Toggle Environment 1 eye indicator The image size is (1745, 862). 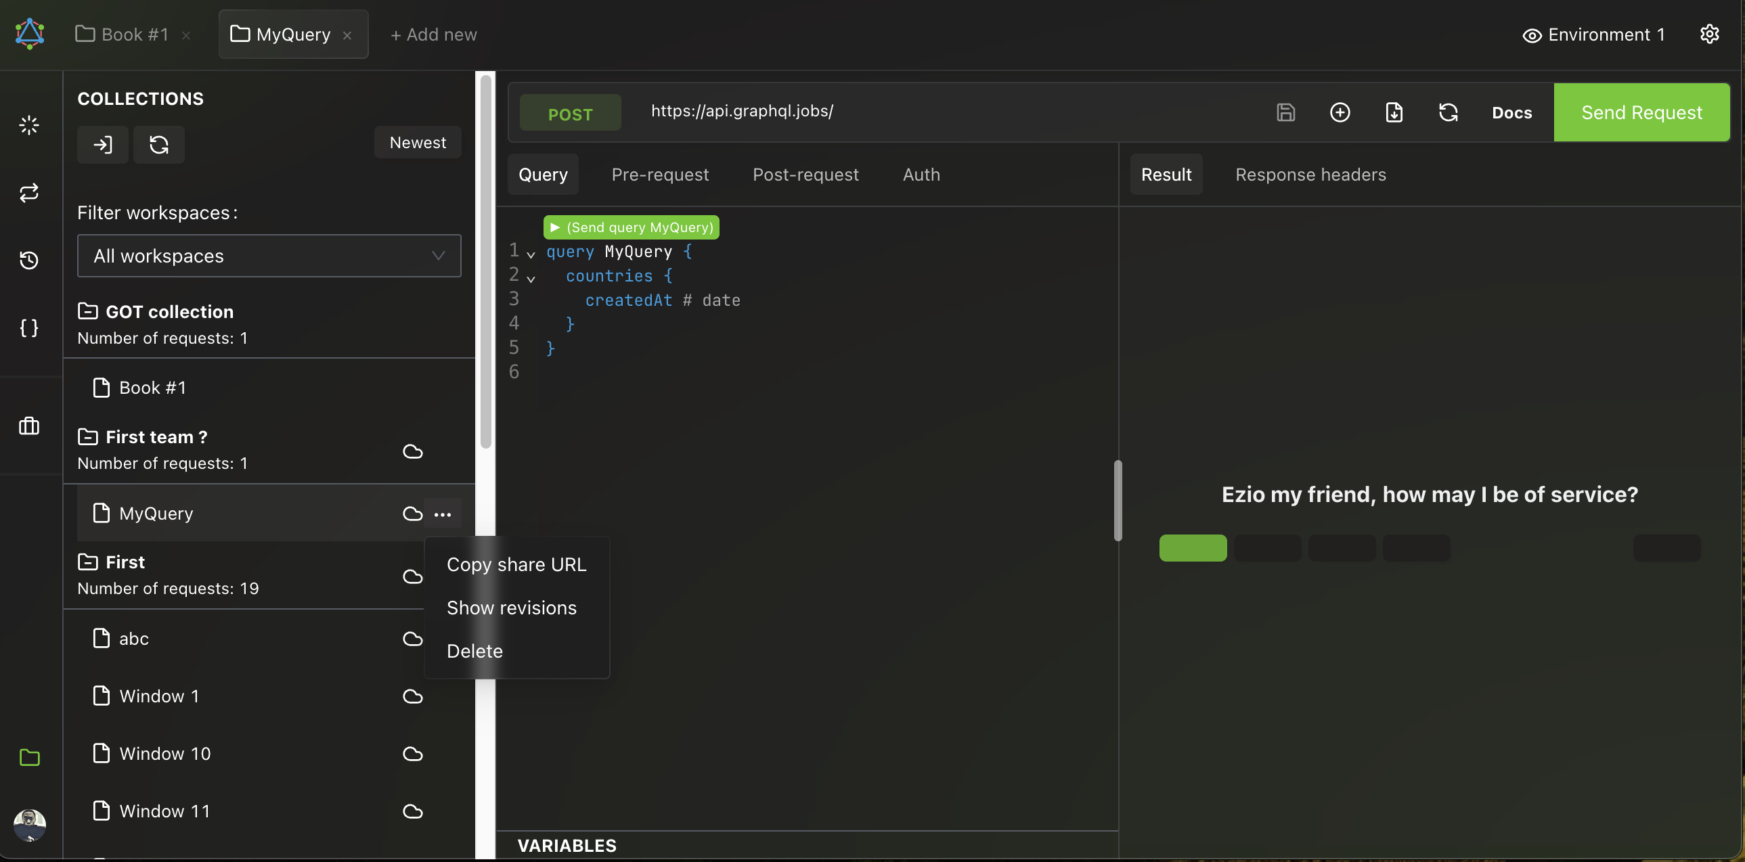[x=1532, y=35]
